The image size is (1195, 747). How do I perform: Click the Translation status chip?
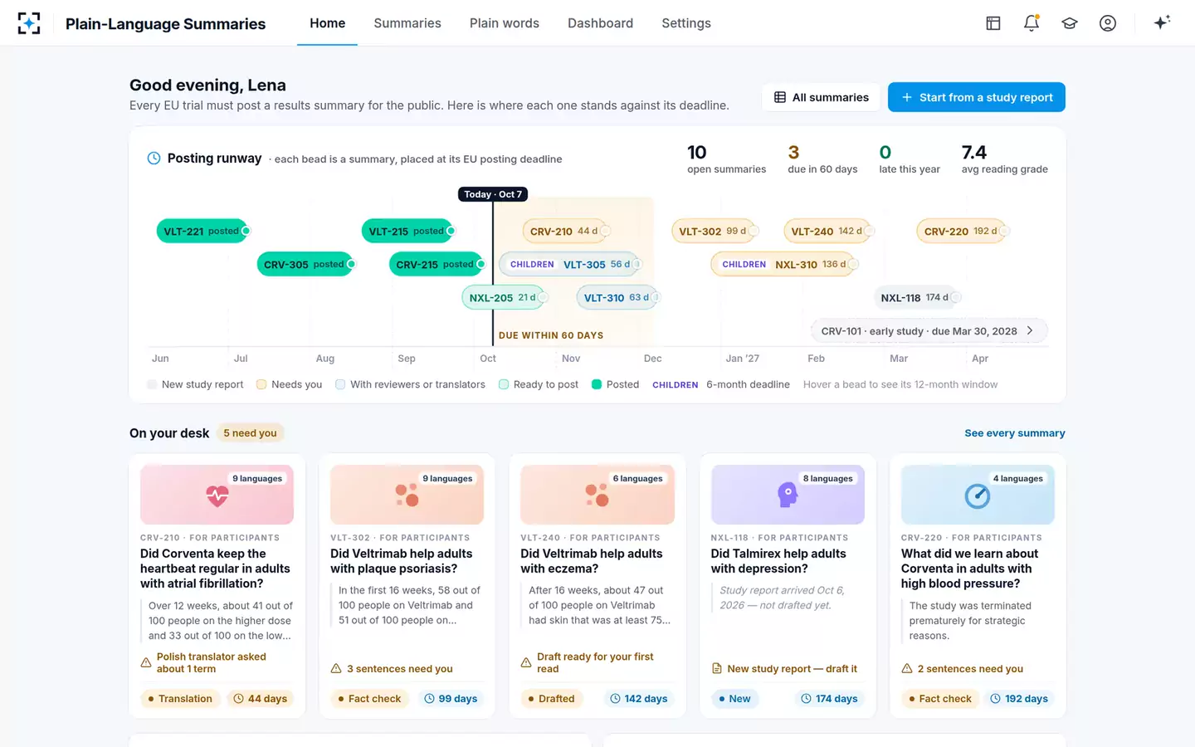pos(180,699)
